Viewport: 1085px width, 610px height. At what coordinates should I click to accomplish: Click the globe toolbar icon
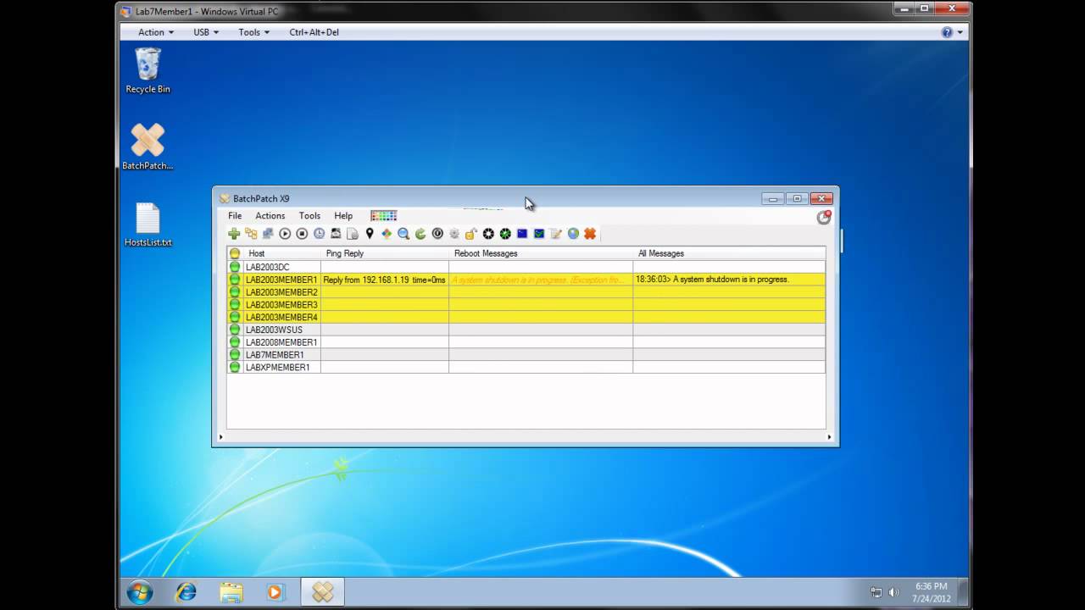pos(573,234)
